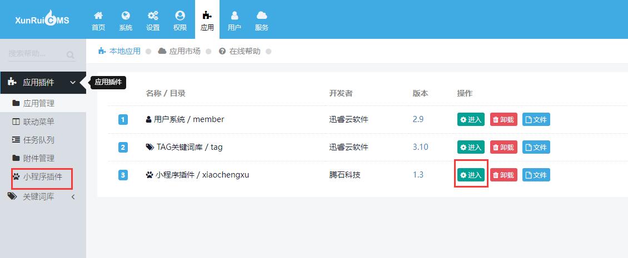Image resolution: width=628 pixels, height=258 pixels.
Task: Click 迅睿云软件 developer in member row
Action: [x=348, y=119]
